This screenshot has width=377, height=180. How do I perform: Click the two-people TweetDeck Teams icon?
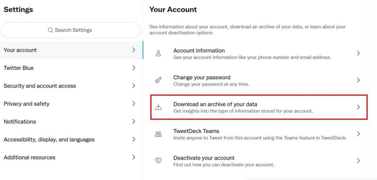tap(158, 134)
